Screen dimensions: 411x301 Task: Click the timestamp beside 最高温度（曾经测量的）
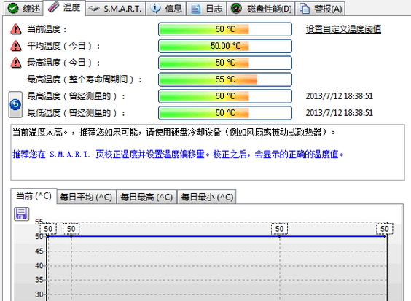[339, 96]
